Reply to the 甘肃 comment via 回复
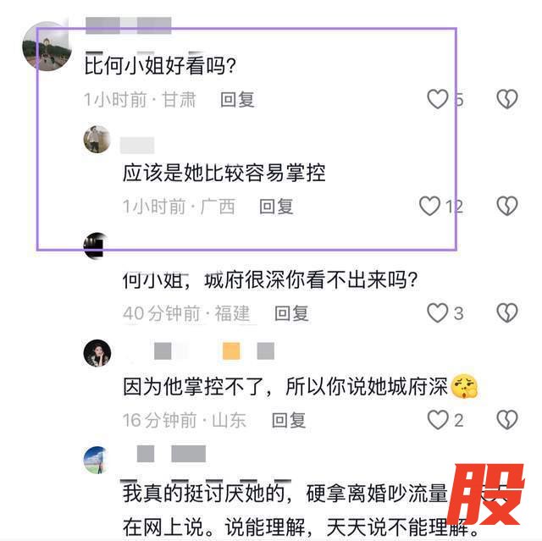The image size is (542, 541). 237,100
